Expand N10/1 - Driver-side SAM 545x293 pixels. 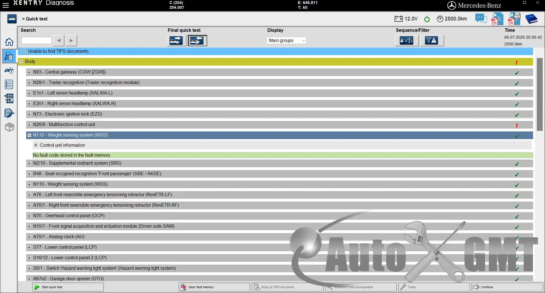click(29, 226)
